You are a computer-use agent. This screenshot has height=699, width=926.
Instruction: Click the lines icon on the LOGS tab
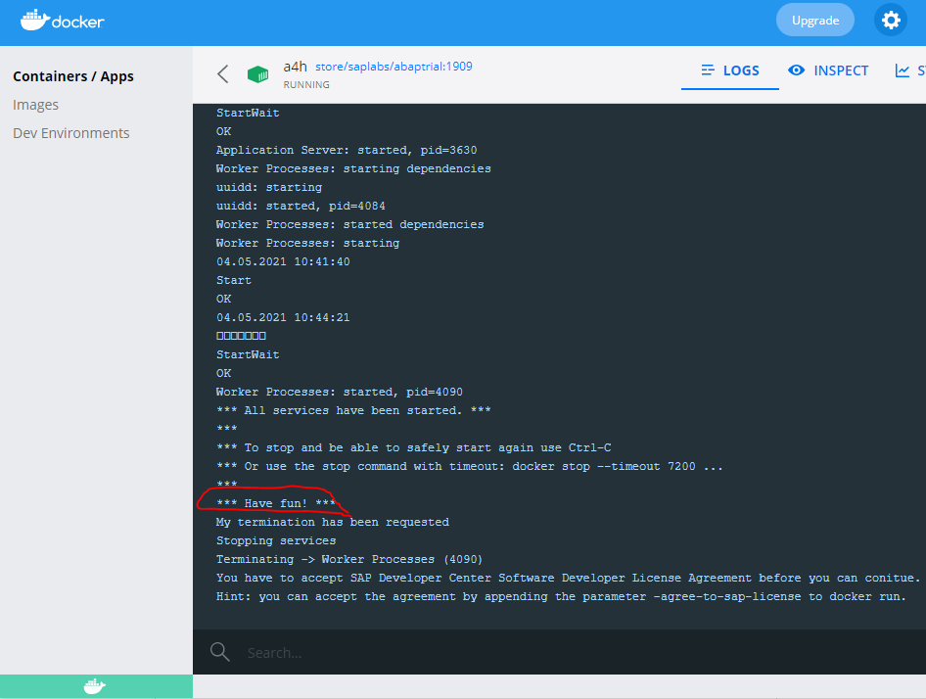(709, 70)
